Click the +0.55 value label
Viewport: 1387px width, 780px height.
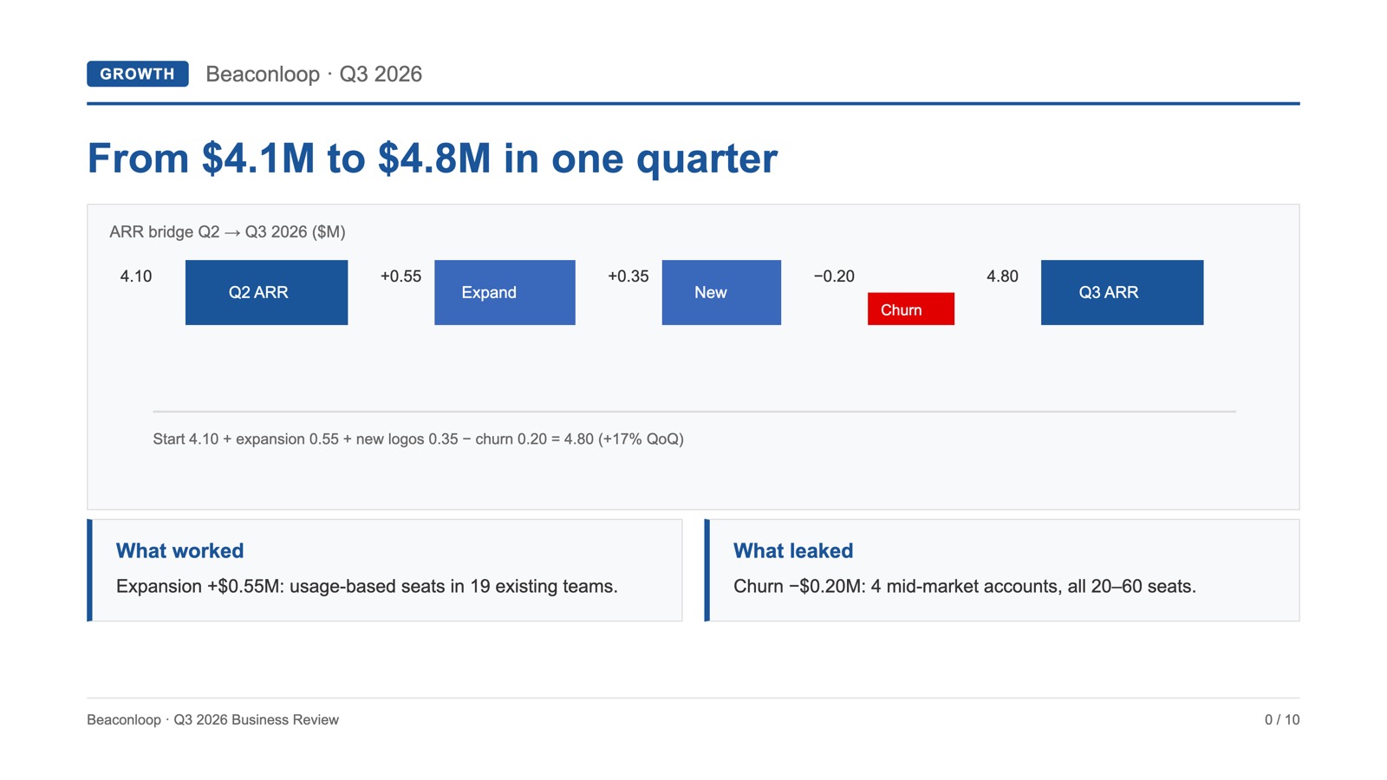[x=400, y=276]
